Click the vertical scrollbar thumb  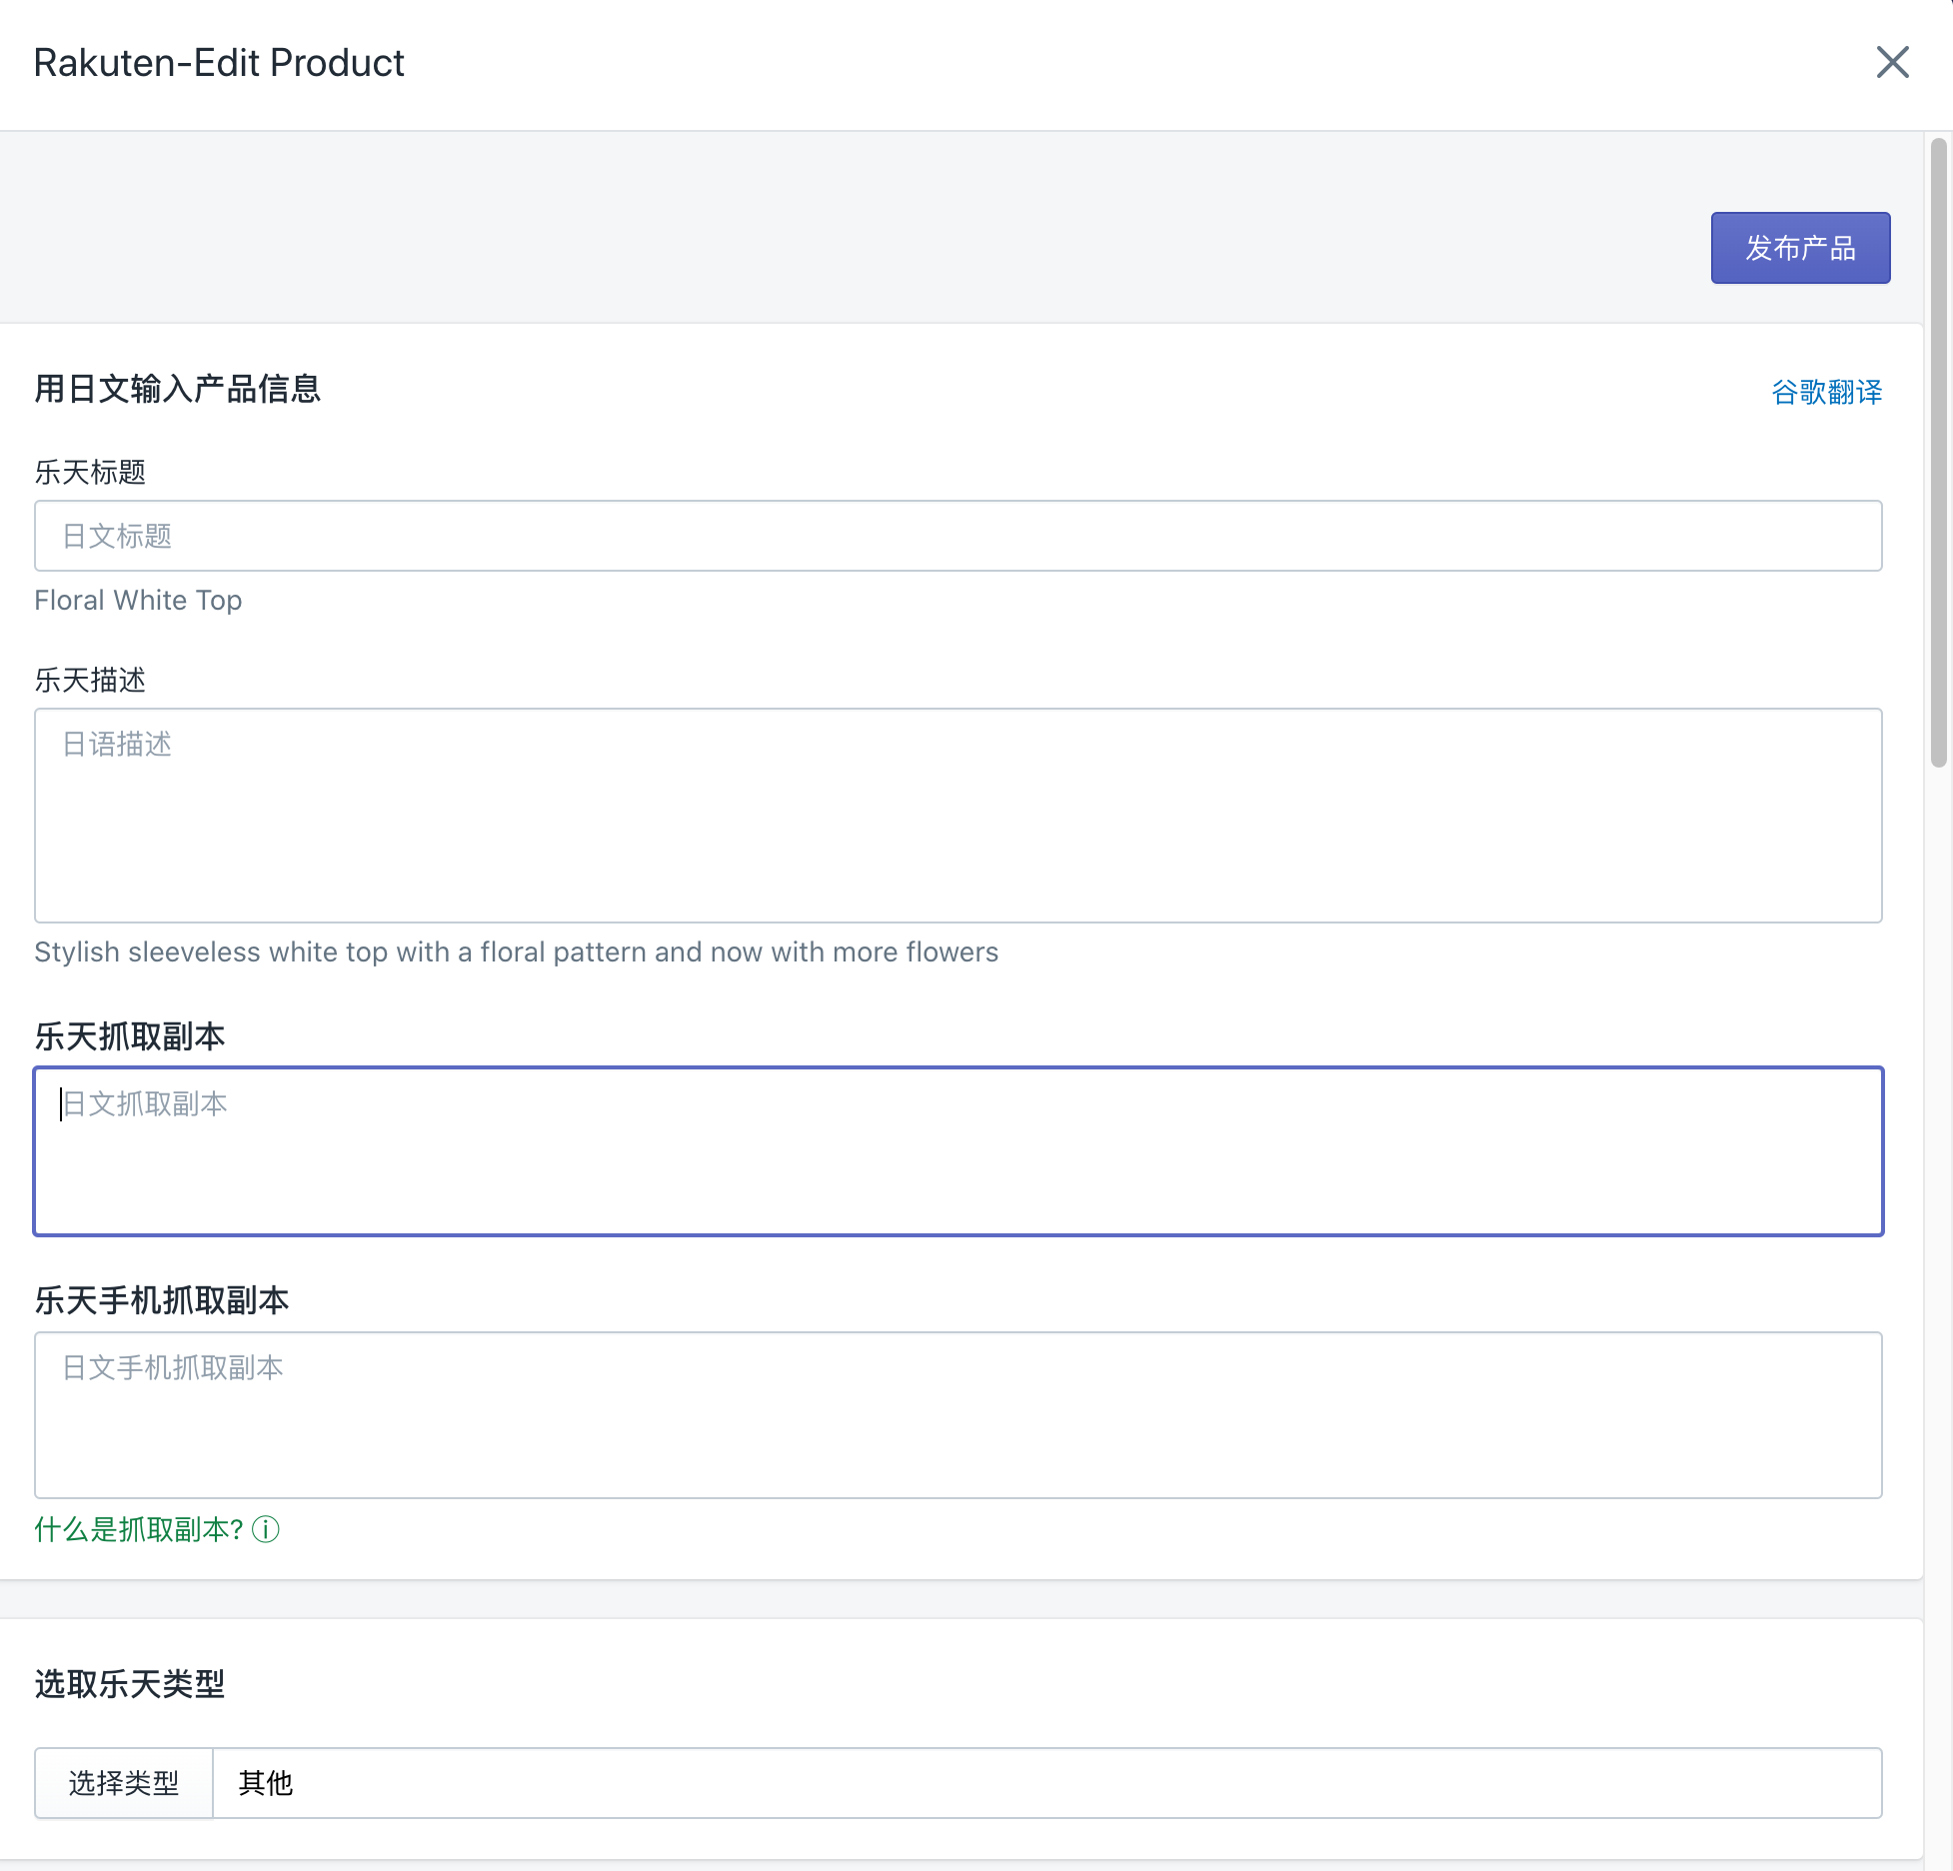point(1938,453)
